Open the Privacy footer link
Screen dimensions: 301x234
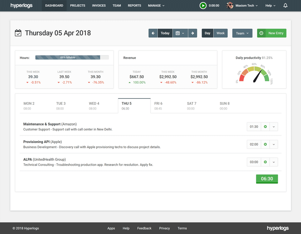[x=164, y=228]
